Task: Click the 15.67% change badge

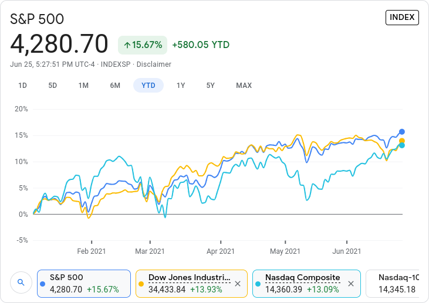Action: coord(143,45)
